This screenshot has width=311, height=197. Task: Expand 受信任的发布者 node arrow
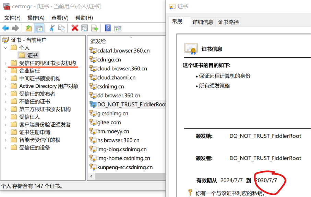click(x=5, y=94)
